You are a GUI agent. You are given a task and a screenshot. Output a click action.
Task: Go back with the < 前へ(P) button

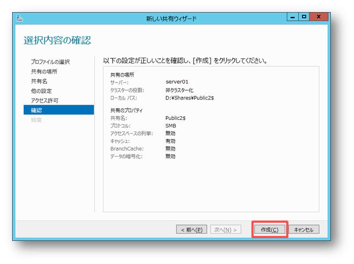[x=191, y=229]
